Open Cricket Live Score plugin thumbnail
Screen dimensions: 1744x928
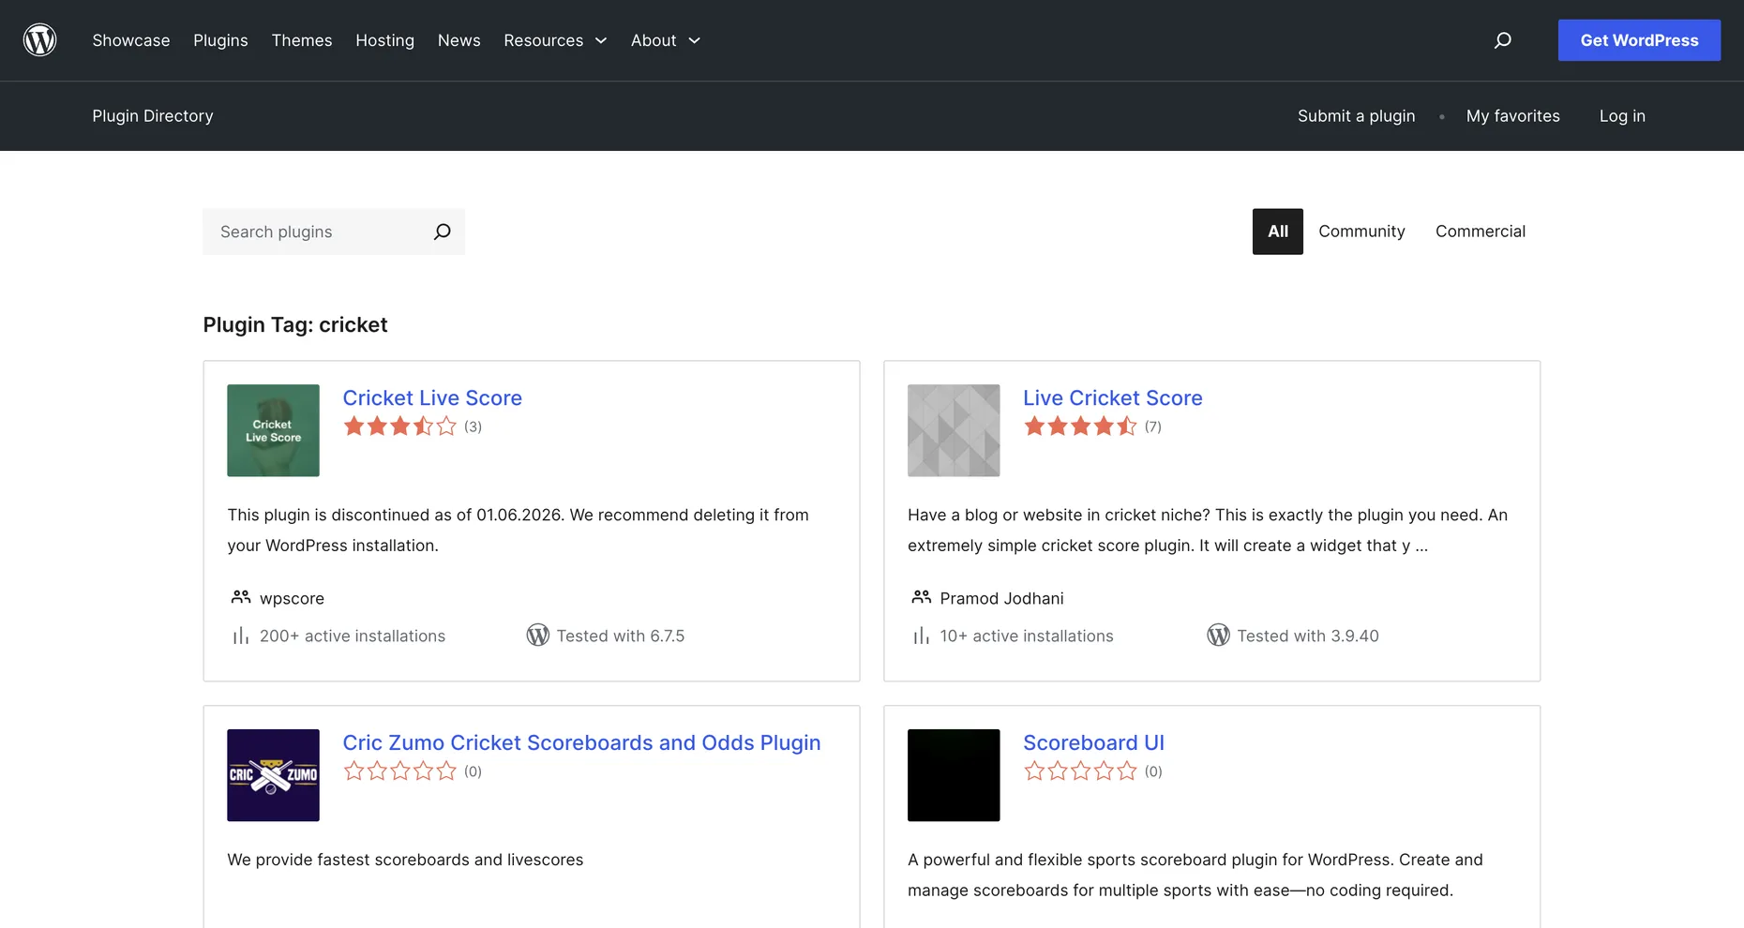coord(273,430)
